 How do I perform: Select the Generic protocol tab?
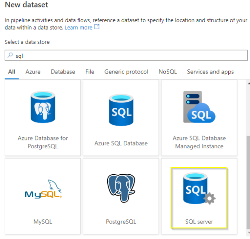click(126, 72)
